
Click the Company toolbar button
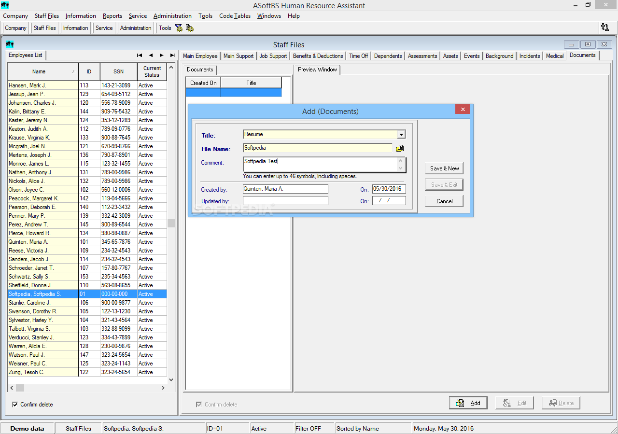[x=15, y=28]
